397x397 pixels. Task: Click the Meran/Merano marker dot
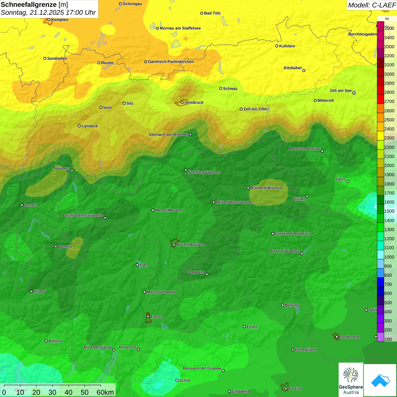pos(153,210)
